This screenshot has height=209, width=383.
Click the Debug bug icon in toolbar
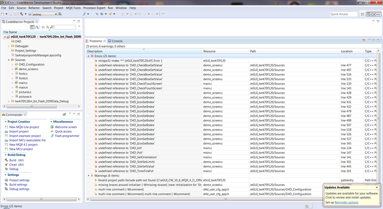(102, 14)
